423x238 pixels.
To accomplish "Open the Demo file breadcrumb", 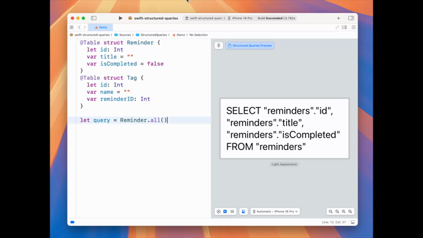I will pos(179,35).
